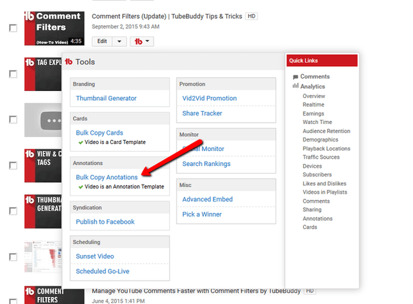Viewport: 413px width, 304px height.
Task: Open the TubeBuddy menu button for Comment Filters video
Action: 142,41
